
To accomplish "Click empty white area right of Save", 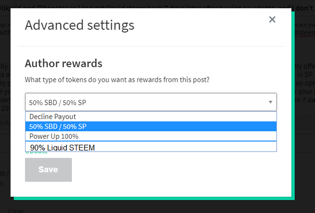I will click(x=171, y=170).
